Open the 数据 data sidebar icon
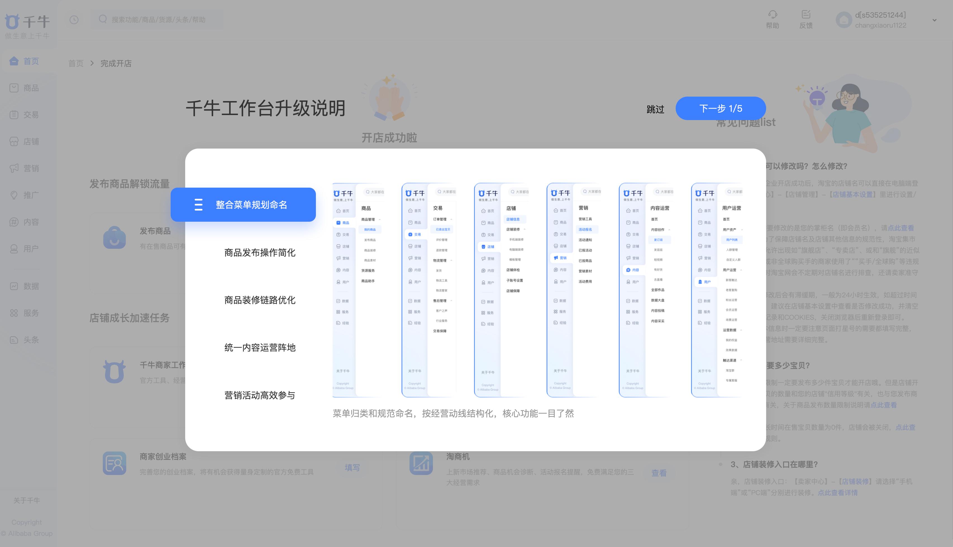953x547 pixels. (14, 286)
